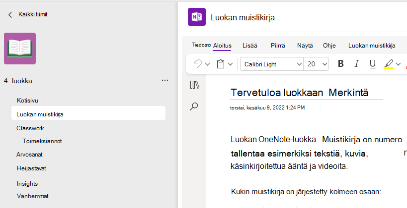Open Arvosanat in the sidebar
This screenshot has width=407, height=208.
[x=29, y=155]
